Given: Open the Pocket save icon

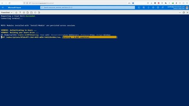Looking at the screenshot, I should (148, 3).
